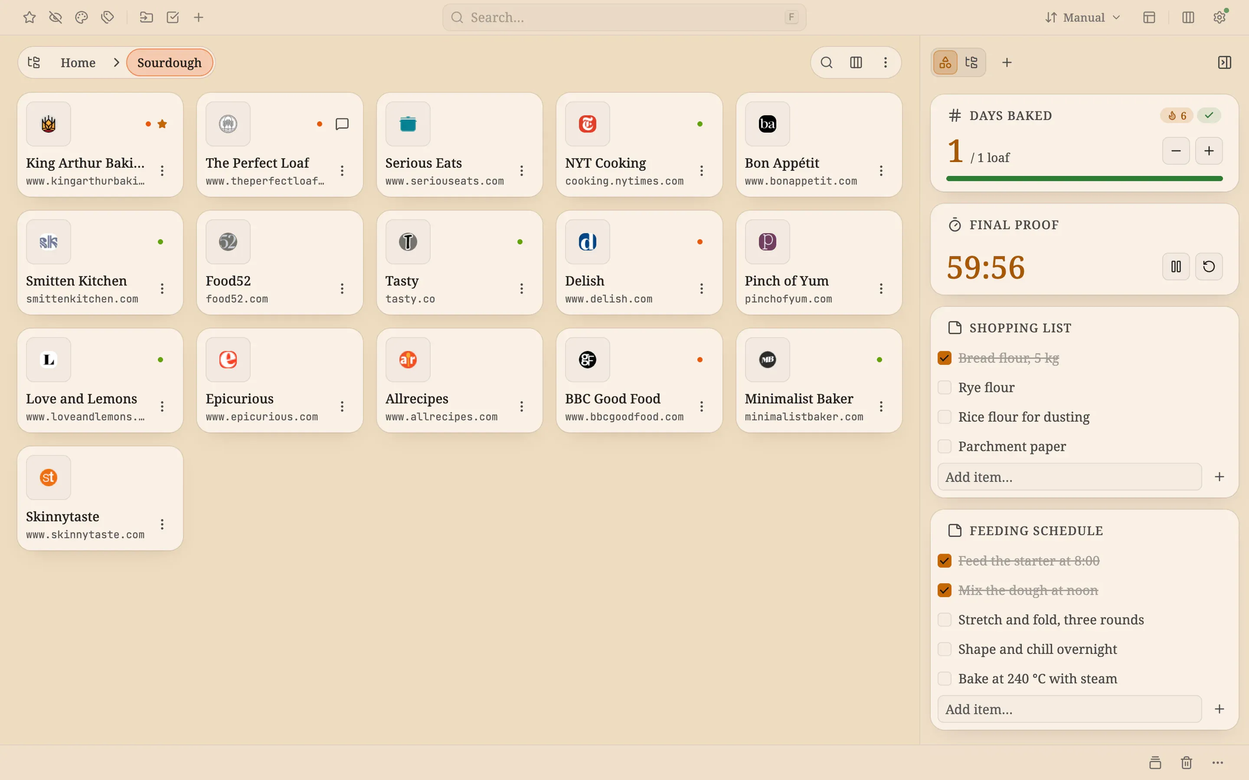This screenshot has height=780, width=1249.
Task: Toggle the hidden-items eye-slash icon
Action: point(55,17)
